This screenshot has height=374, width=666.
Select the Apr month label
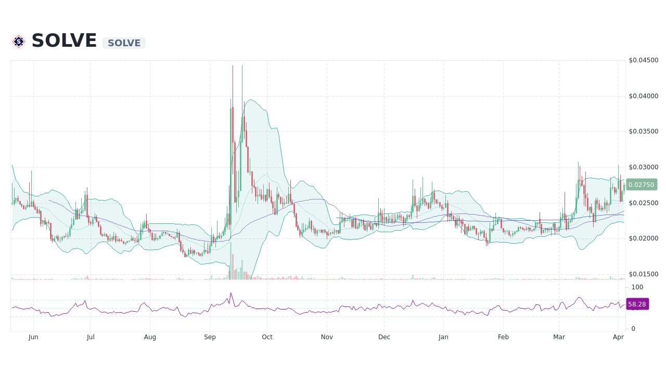pyautogui.click(x=618, y=337)
